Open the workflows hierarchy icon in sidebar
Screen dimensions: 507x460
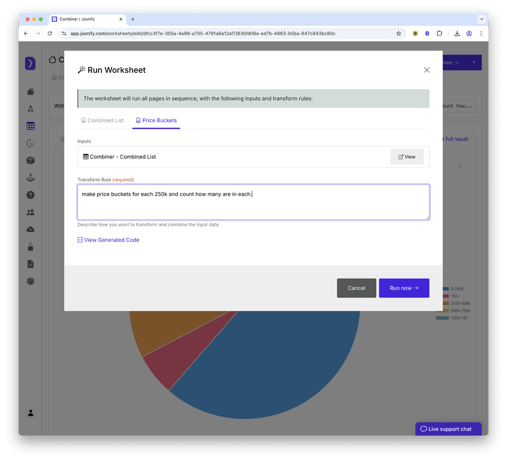(x=30, y=108)
